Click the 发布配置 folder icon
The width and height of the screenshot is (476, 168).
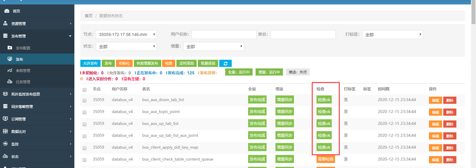point(10,48)
